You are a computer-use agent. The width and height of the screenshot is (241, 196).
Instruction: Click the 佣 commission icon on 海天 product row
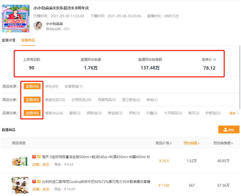click(39, 157)
